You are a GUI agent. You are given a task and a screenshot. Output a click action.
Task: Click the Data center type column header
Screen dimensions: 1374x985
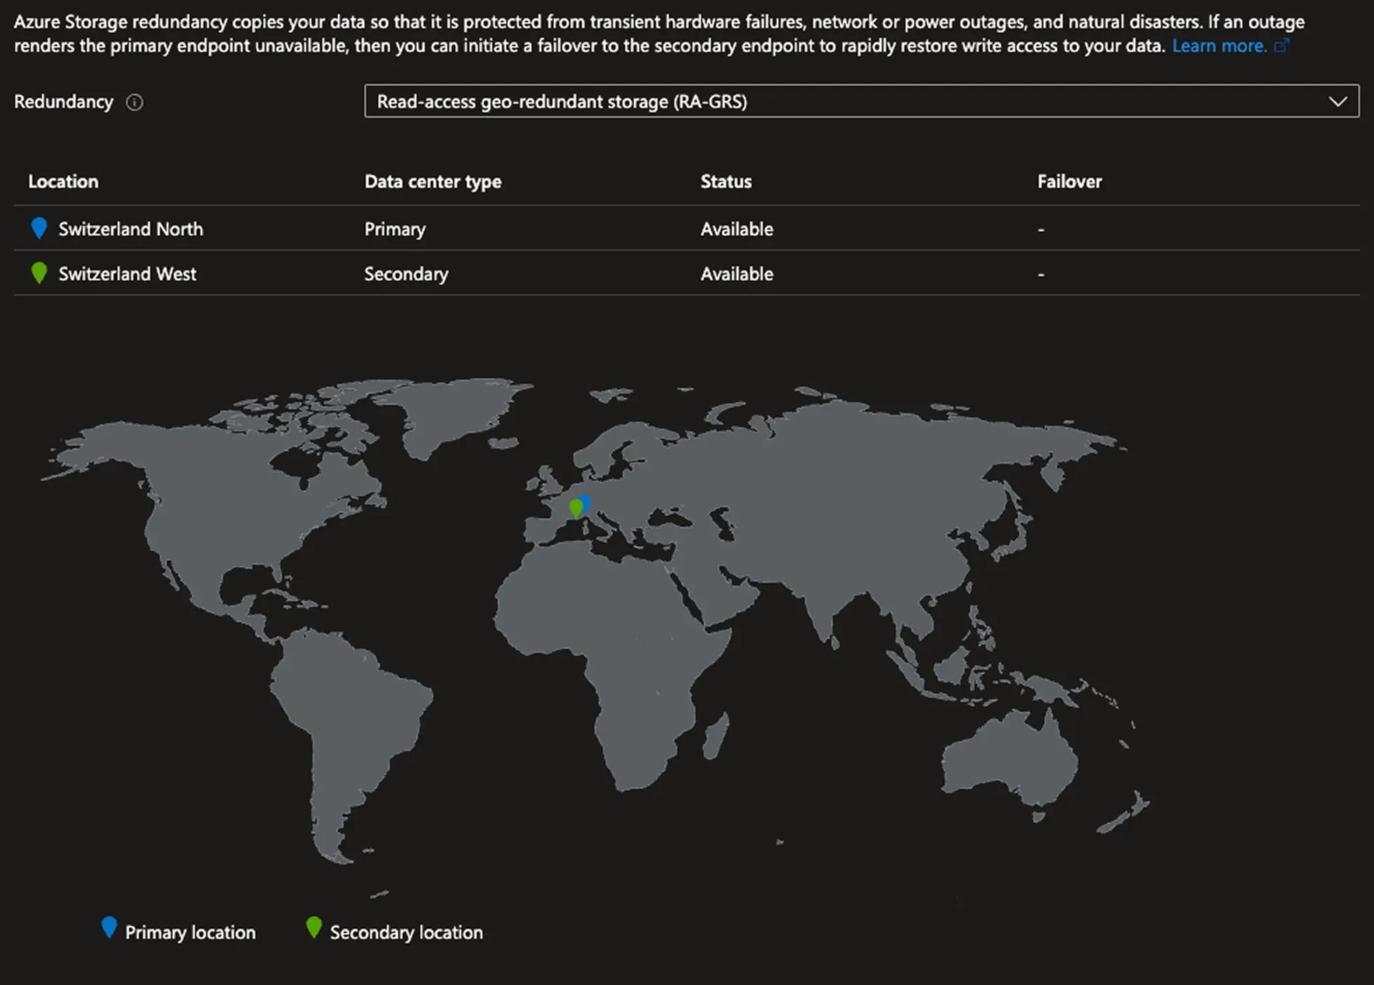coord(433,181)
